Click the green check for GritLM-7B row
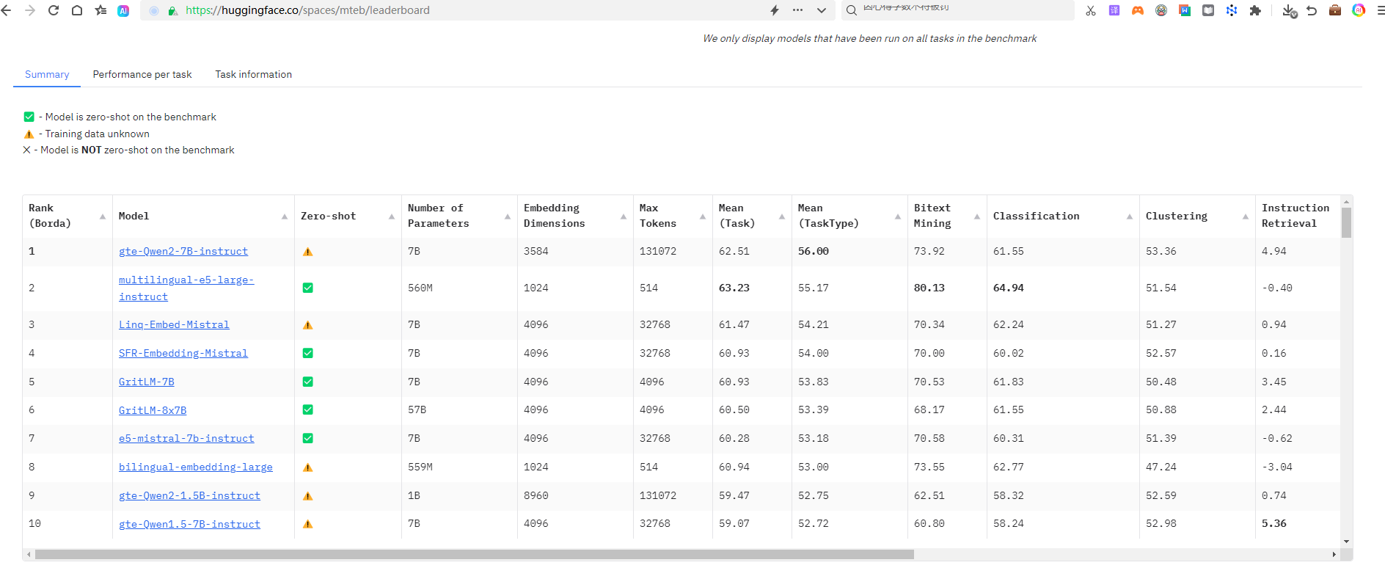Viewport: 1385px width, 568px height. coord(308,382)
